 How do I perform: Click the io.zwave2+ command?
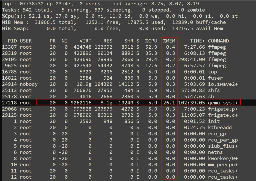pos(223,84)
